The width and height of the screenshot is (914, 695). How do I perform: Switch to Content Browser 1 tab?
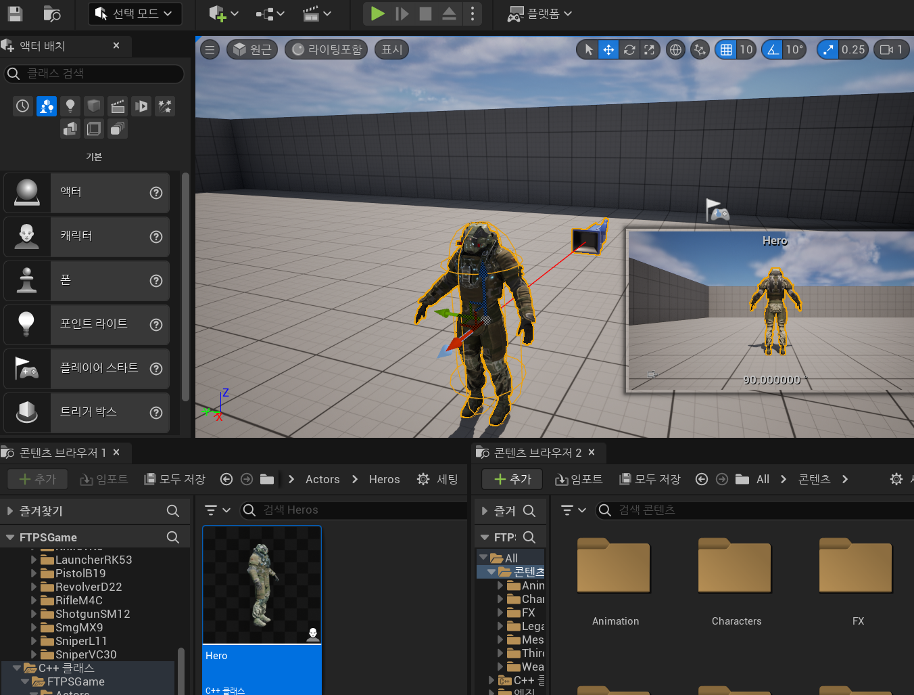click(62, 452)
